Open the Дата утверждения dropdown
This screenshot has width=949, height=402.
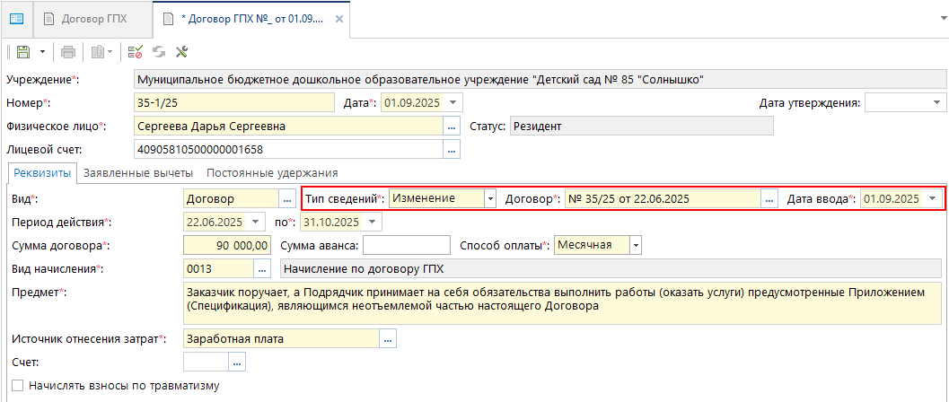937,103
